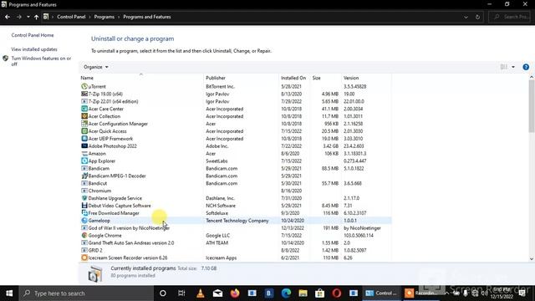Screen dimensions: 535x301
Task: Select the Adobe Photoshop 2022 icon
Action: pyautogui.click(x=84, y=146)
